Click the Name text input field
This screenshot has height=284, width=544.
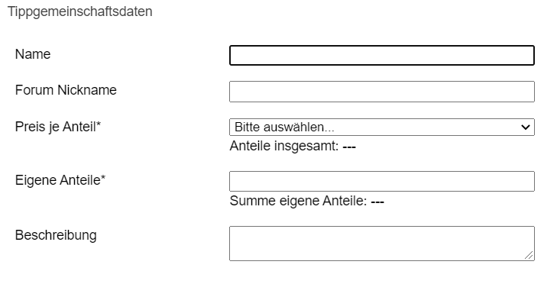point(381,56)
